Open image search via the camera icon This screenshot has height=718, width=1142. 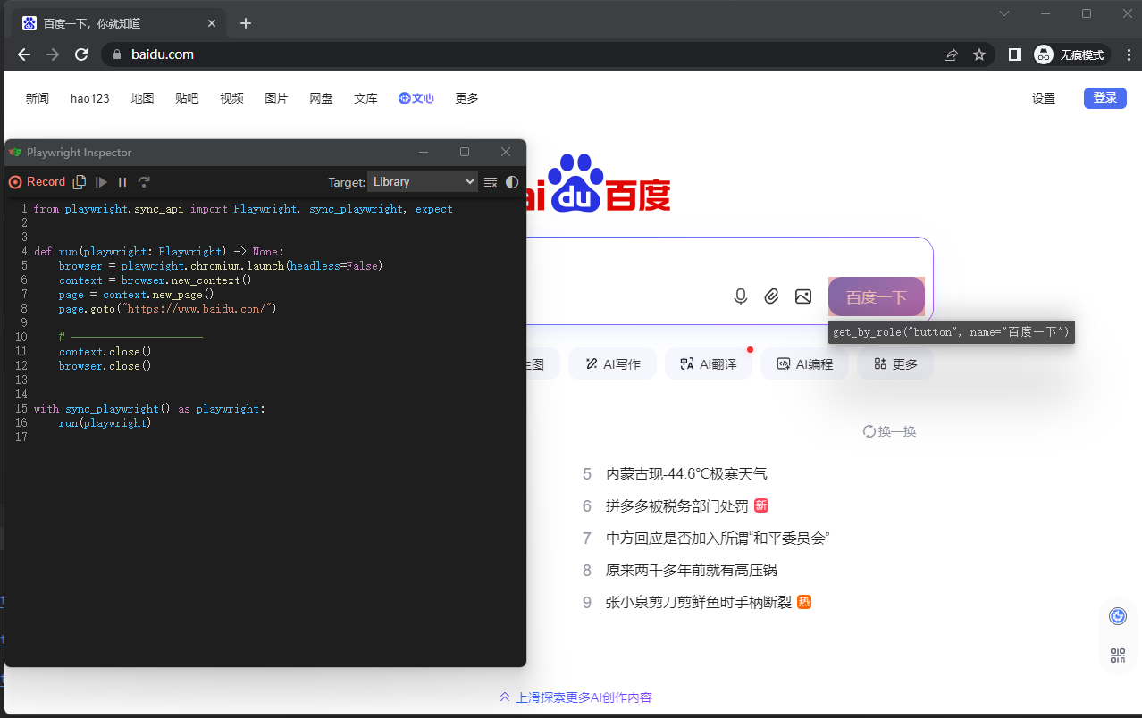pyautogui.click(x=803, y=296)
